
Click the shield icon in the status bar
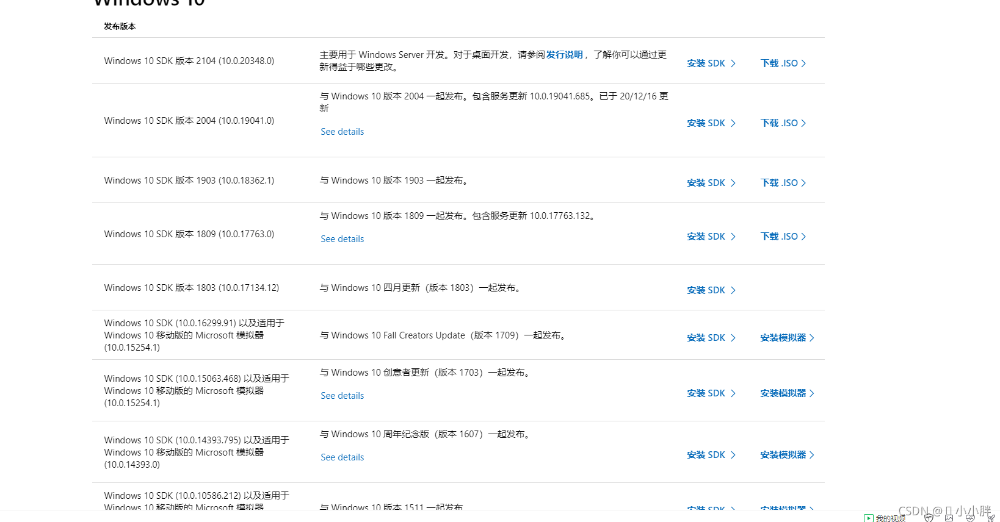pyautogui.click(x=929, y=518)
